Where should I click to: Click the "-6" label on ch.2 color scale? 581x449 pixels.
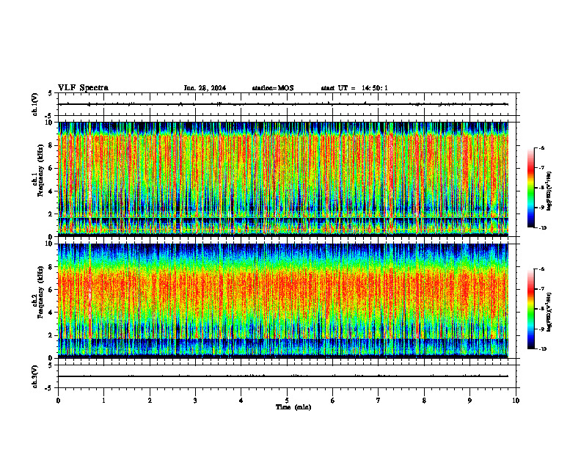tap(541, 269)
